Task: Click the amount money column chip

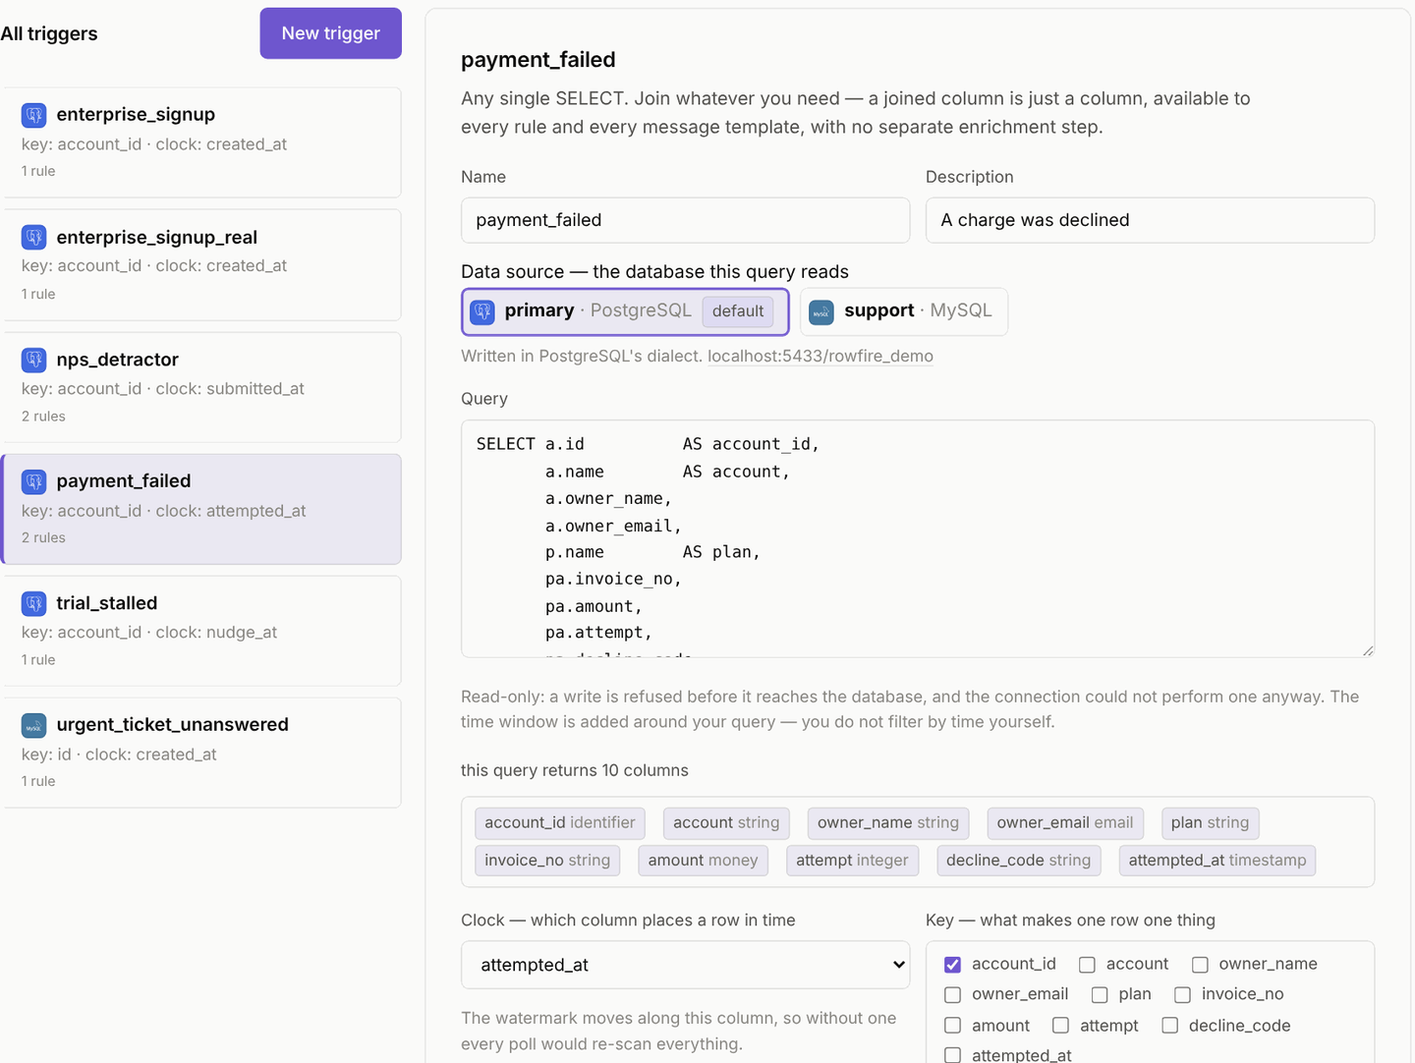Action: pos(703,860)
